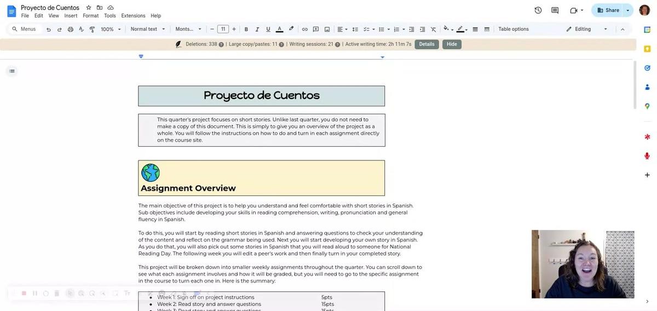Viewport: 657px width, 311px height.
Task: Add a comment from the toolbar
Action: click(x=316, y=30)
